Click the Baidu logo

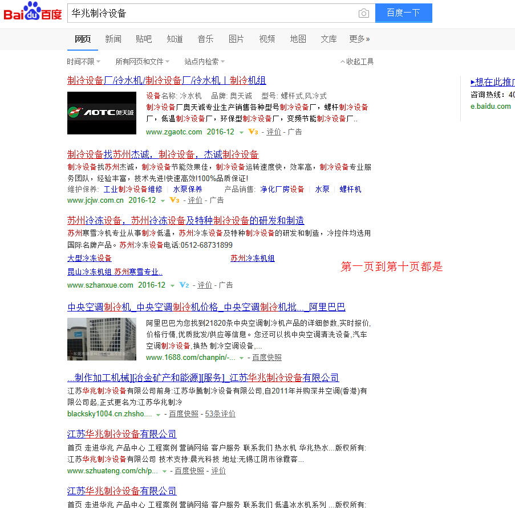[x=33, y=12]
